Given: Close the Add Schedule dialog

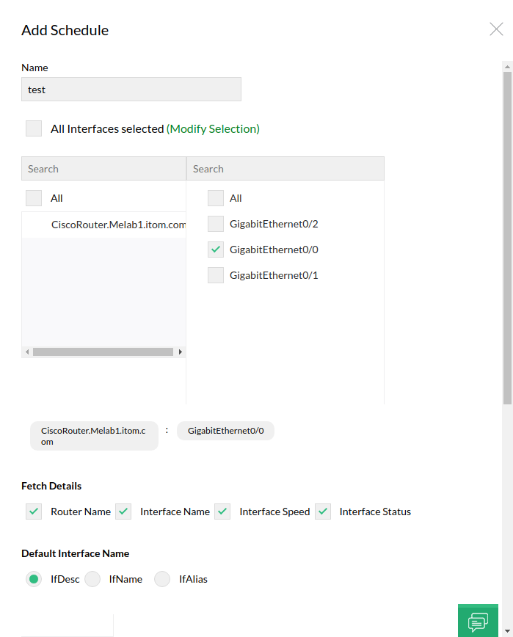Looking at the screenshot, I should [496, 29].
